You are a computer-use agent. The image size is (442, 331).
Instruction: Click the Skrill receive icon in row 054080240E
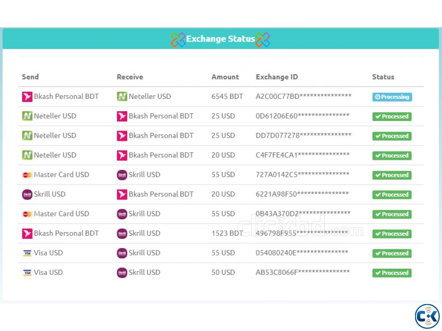(122, 253)
